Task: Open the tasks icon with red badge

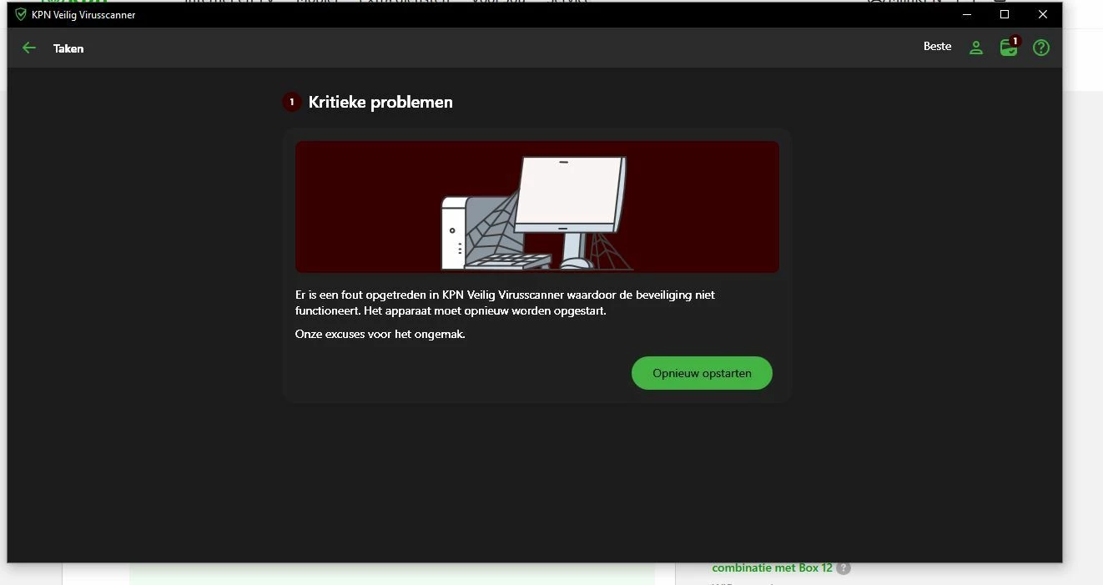Action: click(1010, 47)
